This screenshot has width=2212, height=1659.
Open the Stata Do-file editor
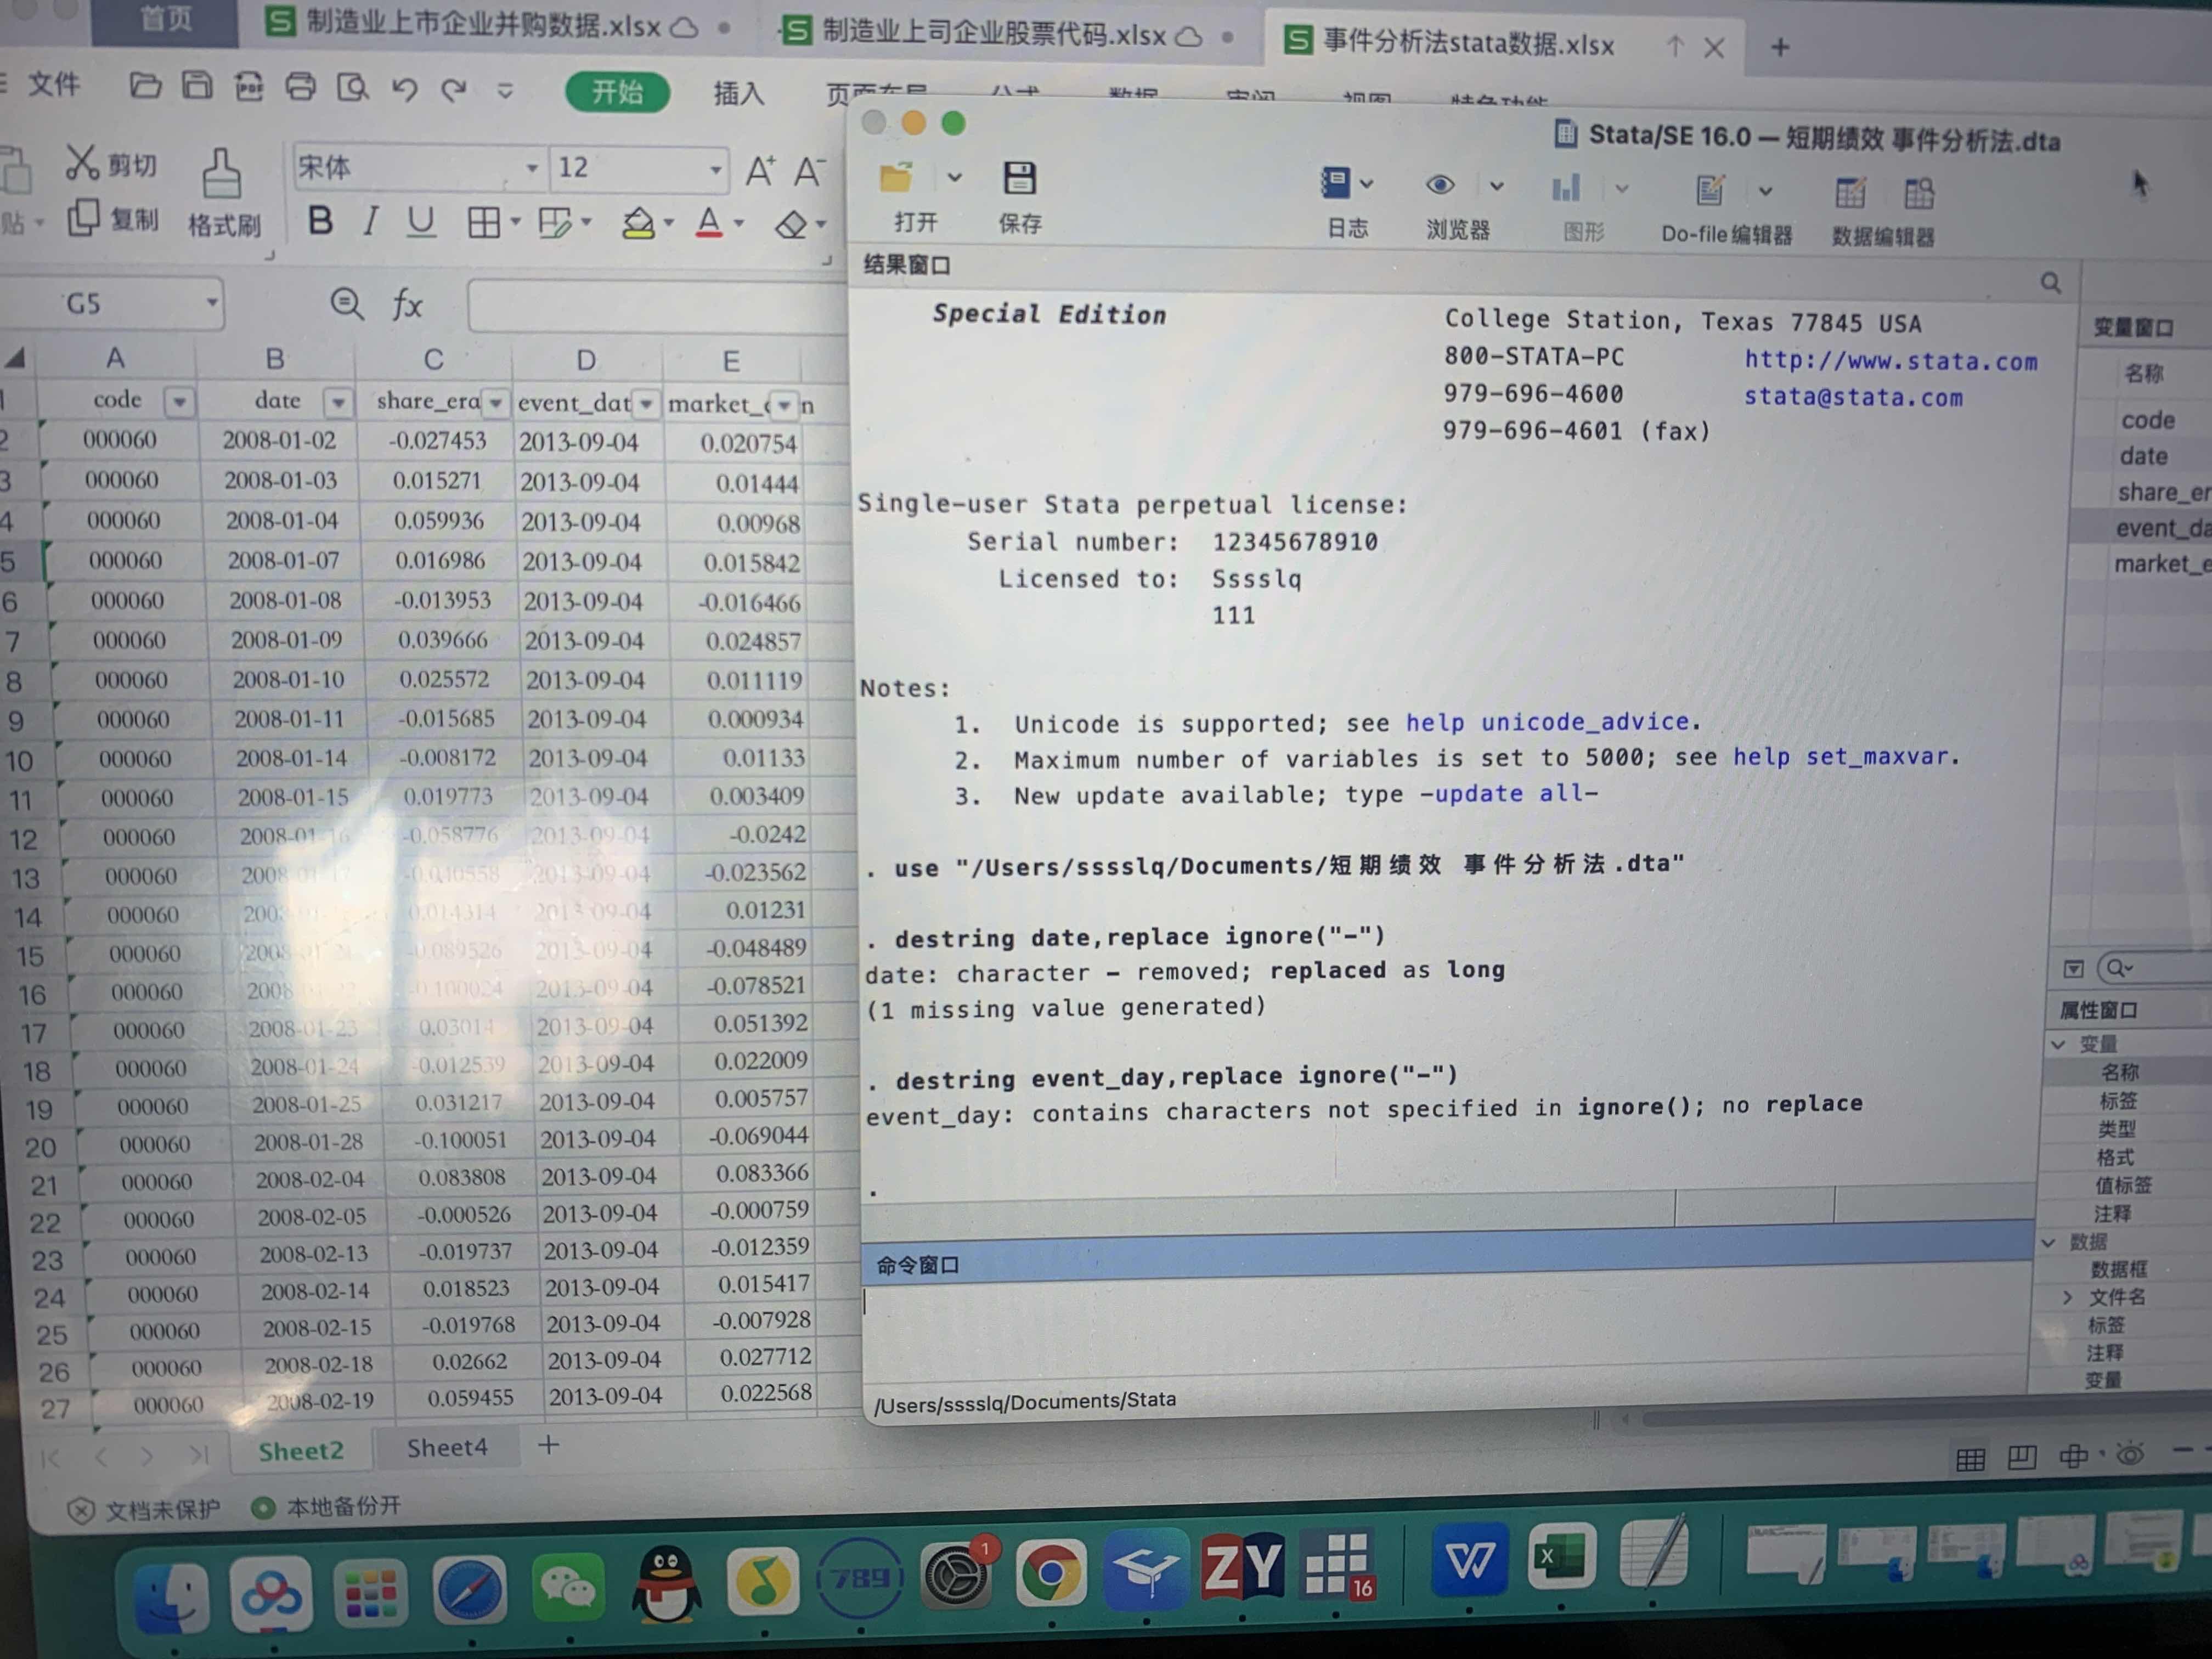(1709, 190)
